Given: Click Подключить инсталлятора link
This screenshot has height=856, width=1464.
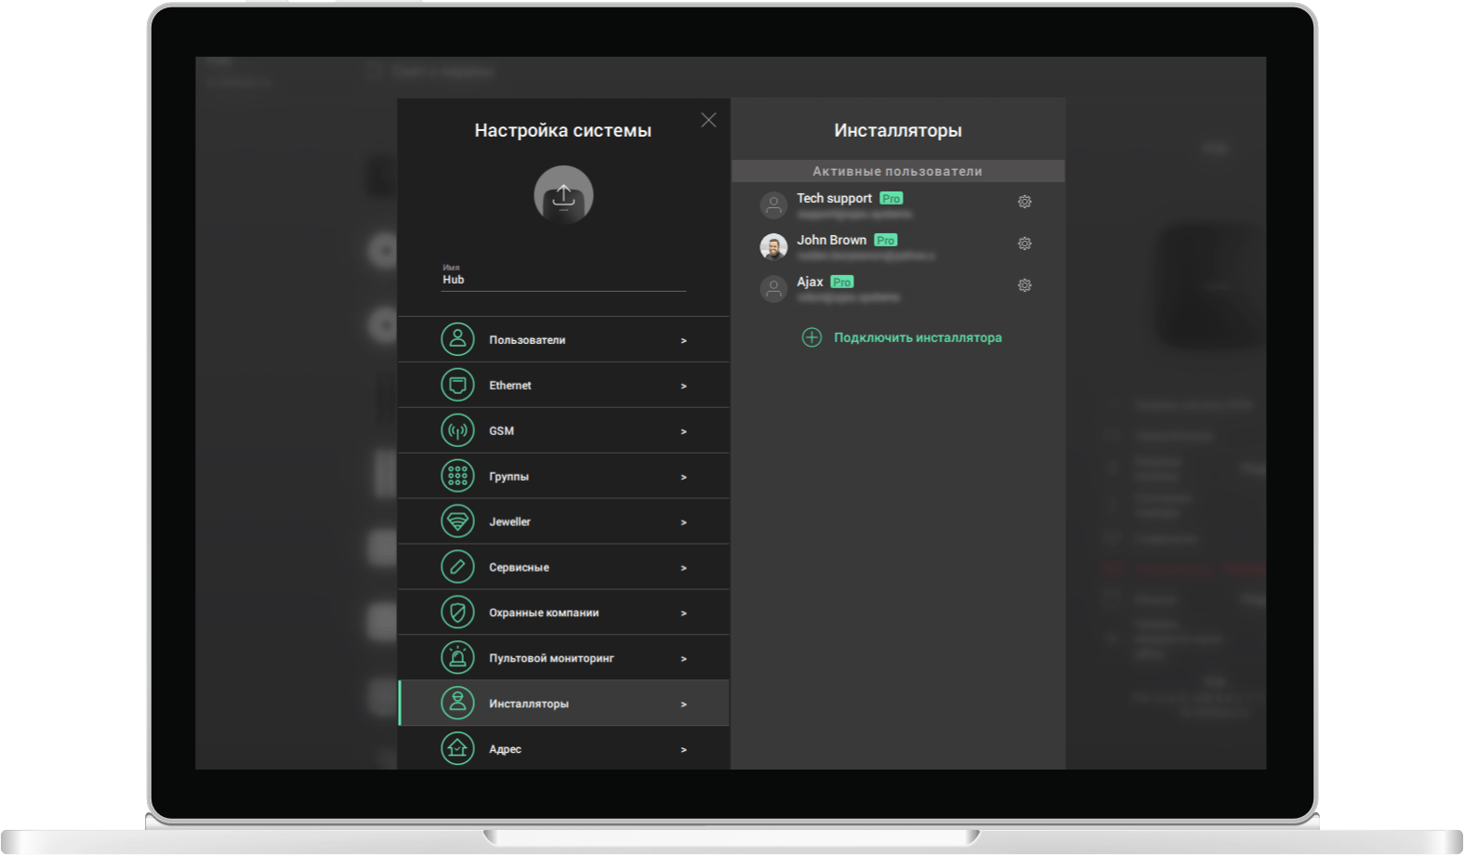Looking at the screenshot, I should point(917,338).
